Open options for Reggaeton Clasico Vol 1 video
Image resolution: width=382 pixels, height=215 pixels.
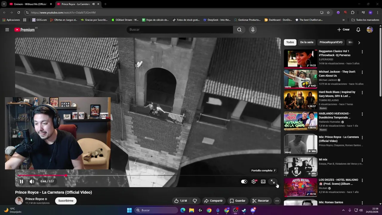pyautogui.click(x=362, y=52)
